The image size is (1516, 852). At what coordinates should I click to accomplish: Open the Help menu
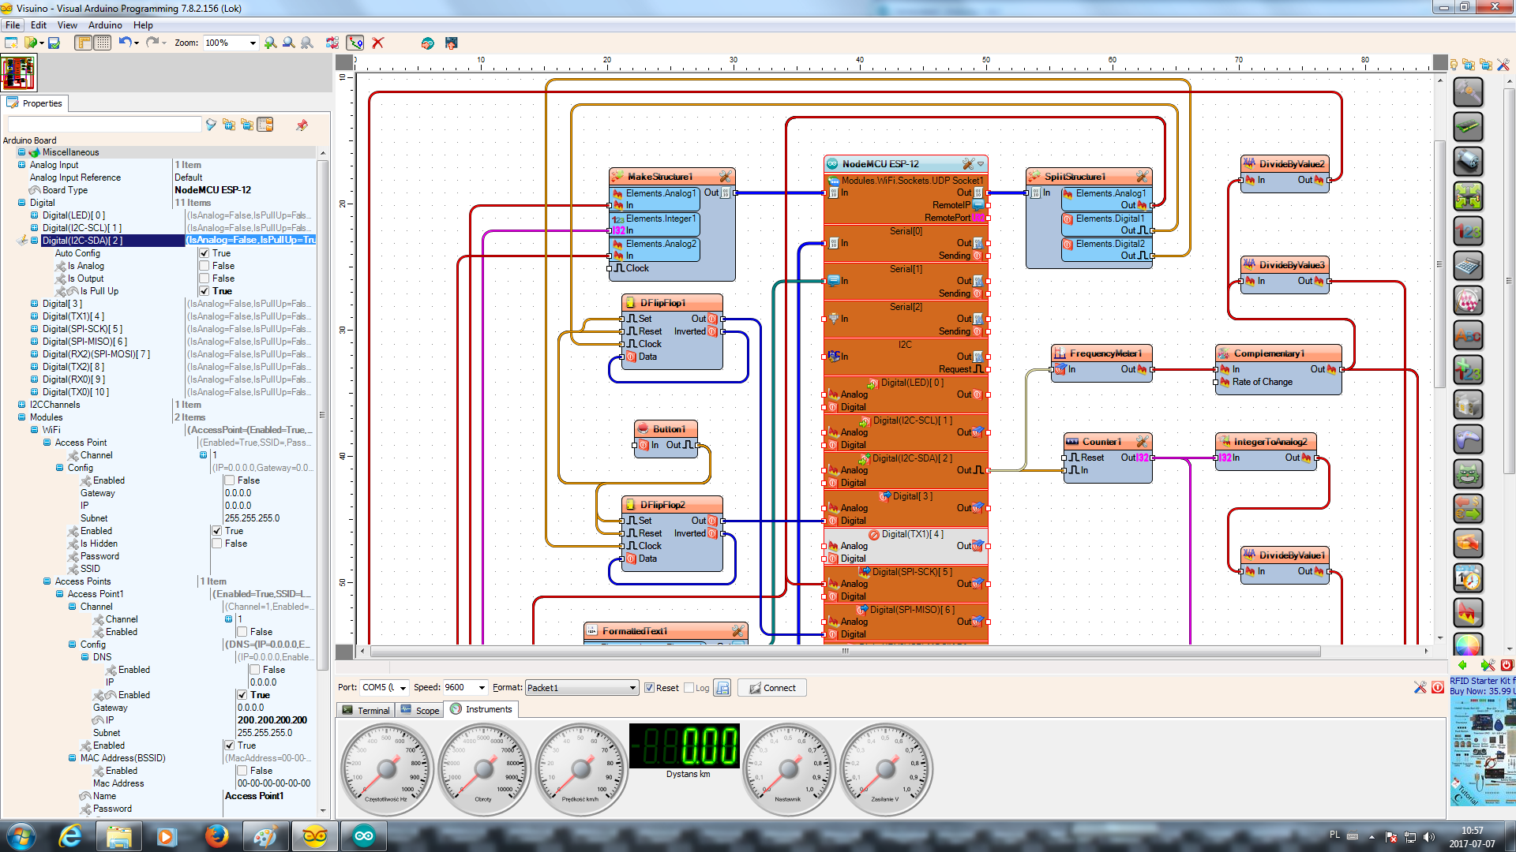[x=143, y=25]
